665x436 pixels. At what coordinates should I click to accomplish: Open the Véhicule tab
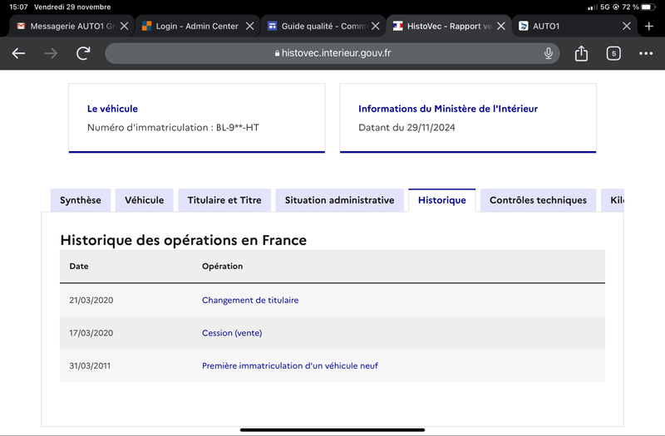(144, 200)
